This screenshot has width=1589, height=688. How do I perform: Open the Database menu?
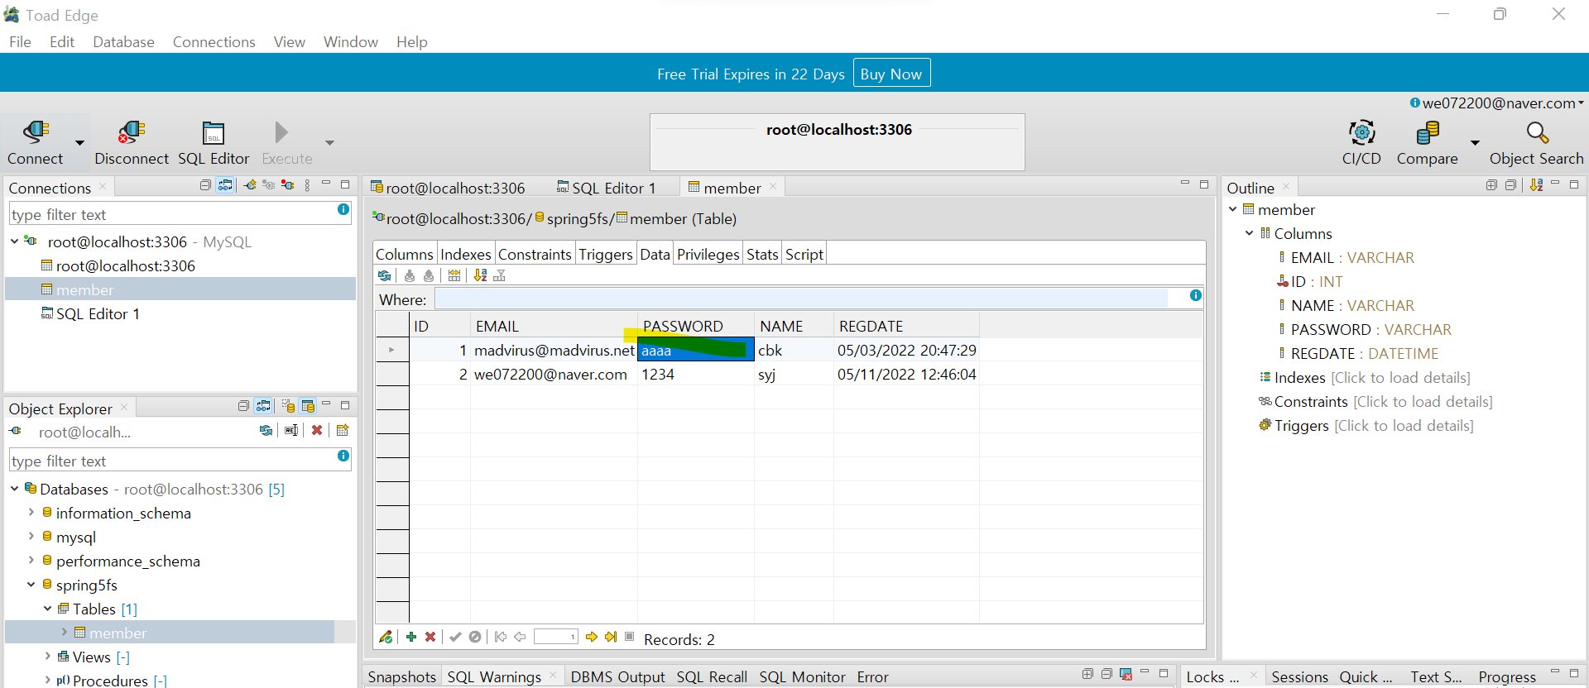(x=123, y=41)
